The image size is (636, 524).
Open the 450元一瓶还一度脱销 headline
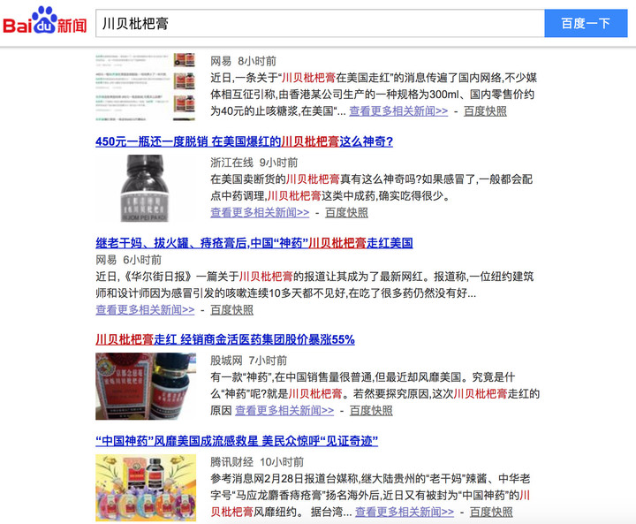point(244,141)
